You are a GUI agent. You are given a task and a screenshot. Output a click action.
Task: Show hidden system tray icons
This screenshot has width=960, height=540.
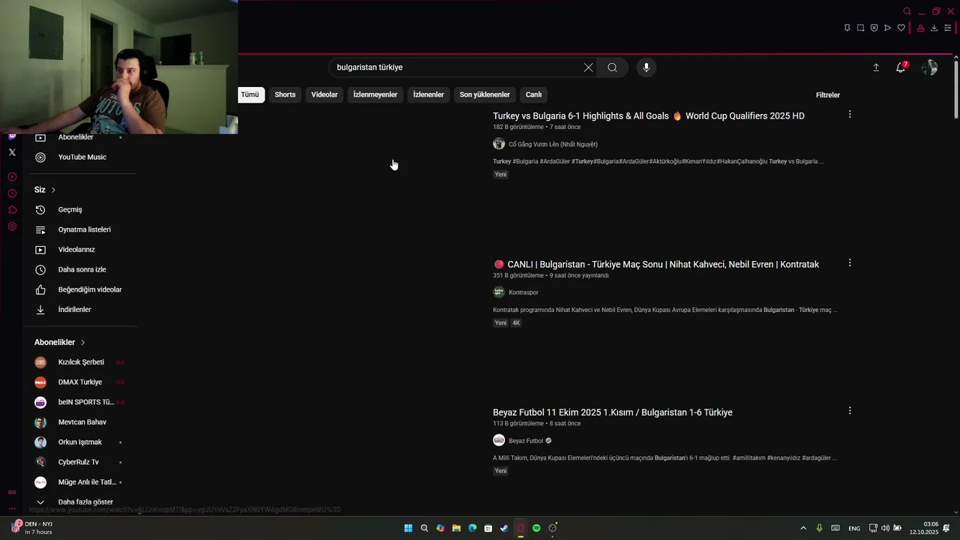click(803, 528)
